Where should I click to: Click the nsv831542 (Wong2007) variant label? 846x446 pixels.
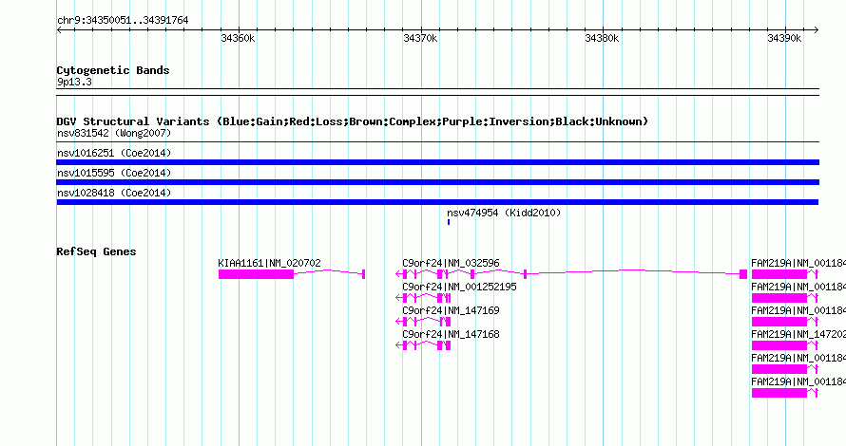click(114, 133)
